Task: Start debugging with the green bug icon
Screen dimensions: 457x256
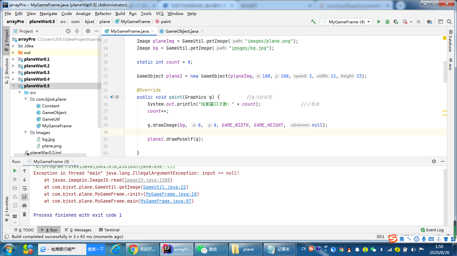Action: [x=387, y=22]
